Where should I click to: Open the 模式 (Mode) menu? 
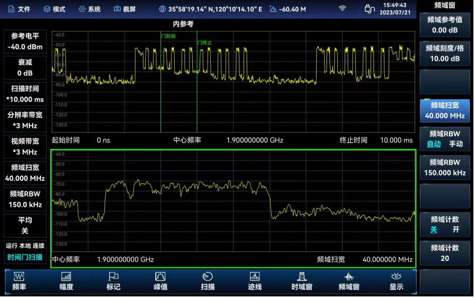[54, 9]
